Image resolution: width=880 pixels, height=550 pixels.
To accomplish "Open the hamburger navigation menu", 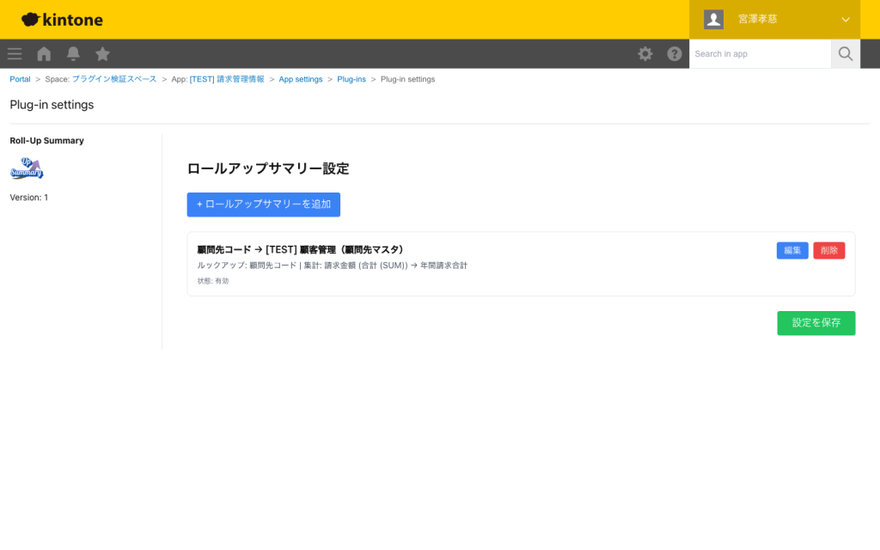I will click(x=14, y=53).
